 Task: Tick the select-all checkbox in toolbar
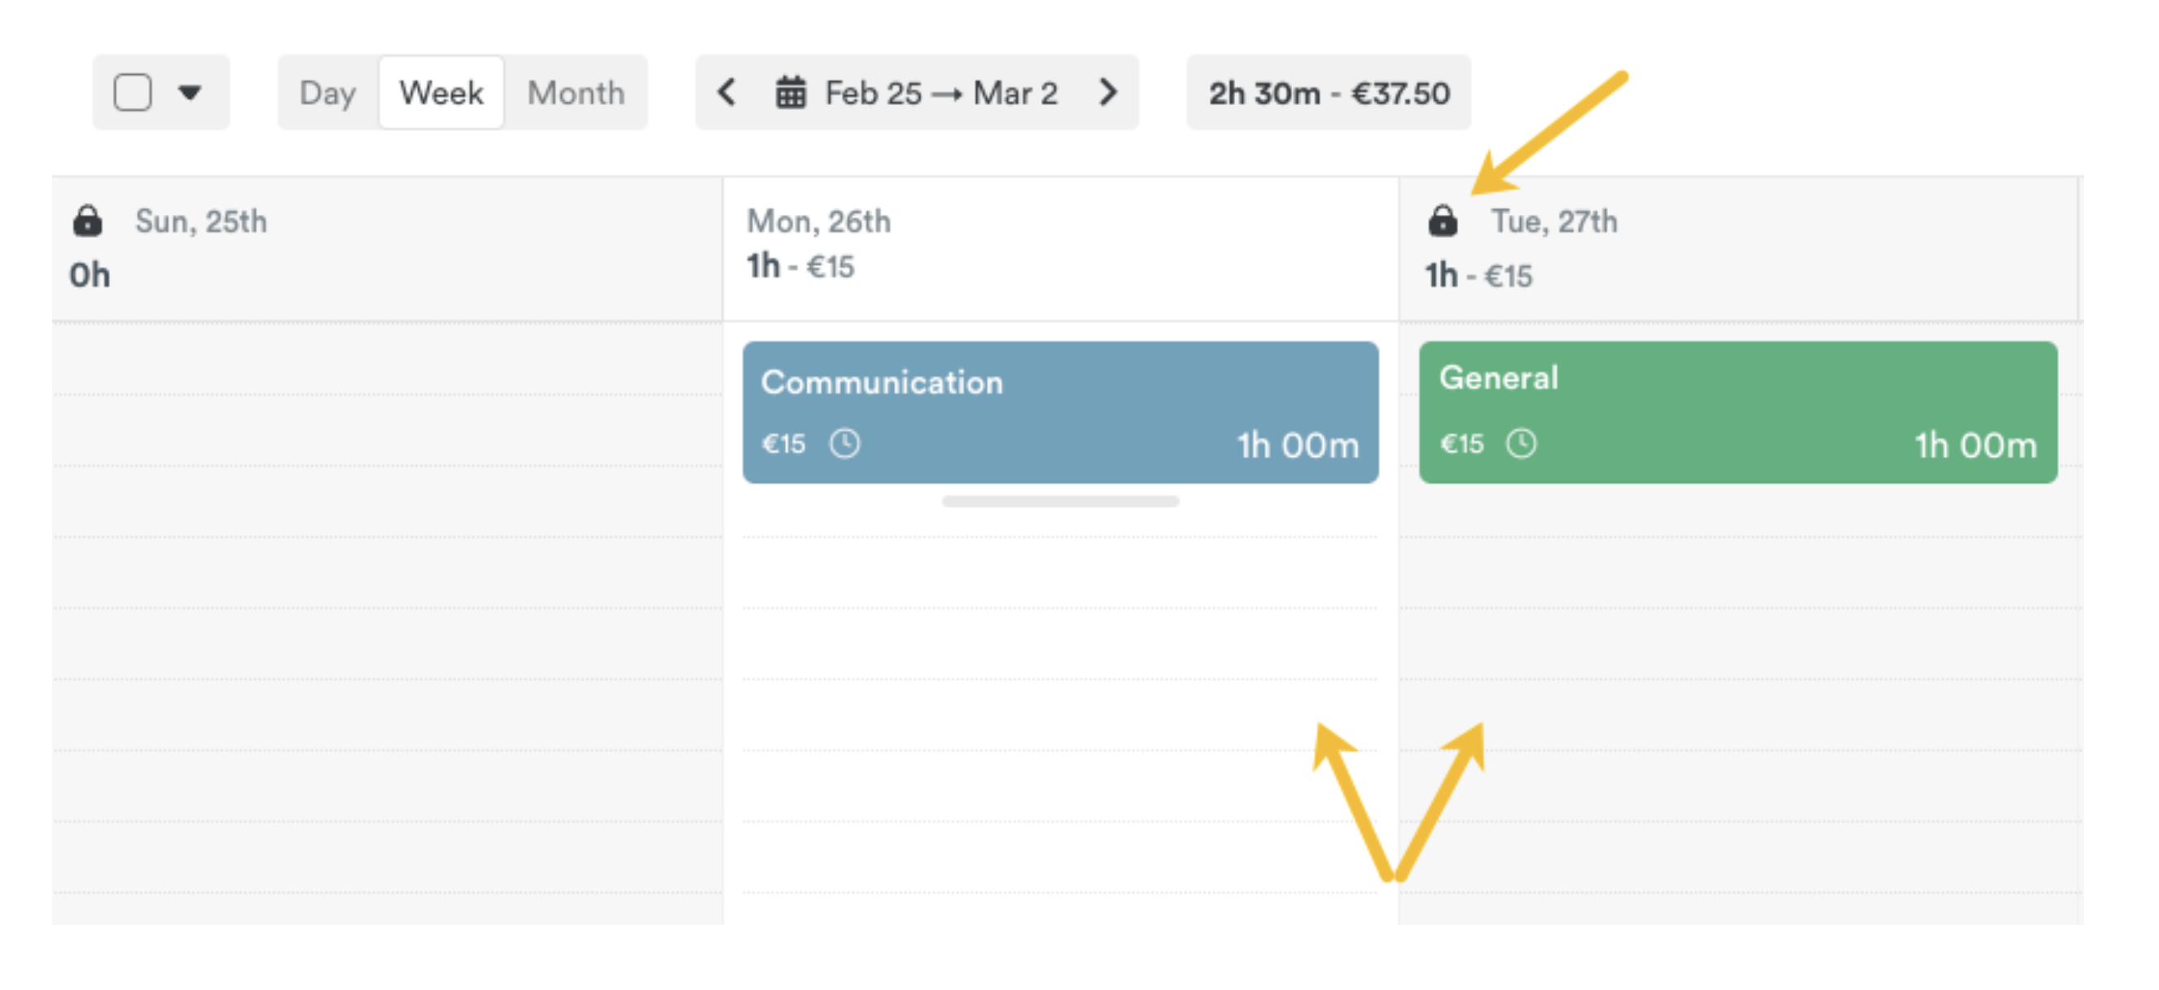pyautogui.click(x=133, y=92)
